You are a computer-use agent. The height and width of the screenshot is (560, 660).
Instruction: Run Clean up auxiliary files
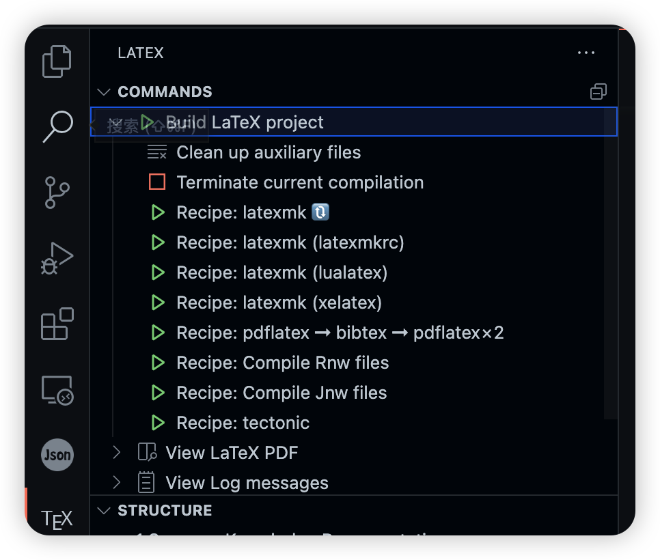pos(269,152)
